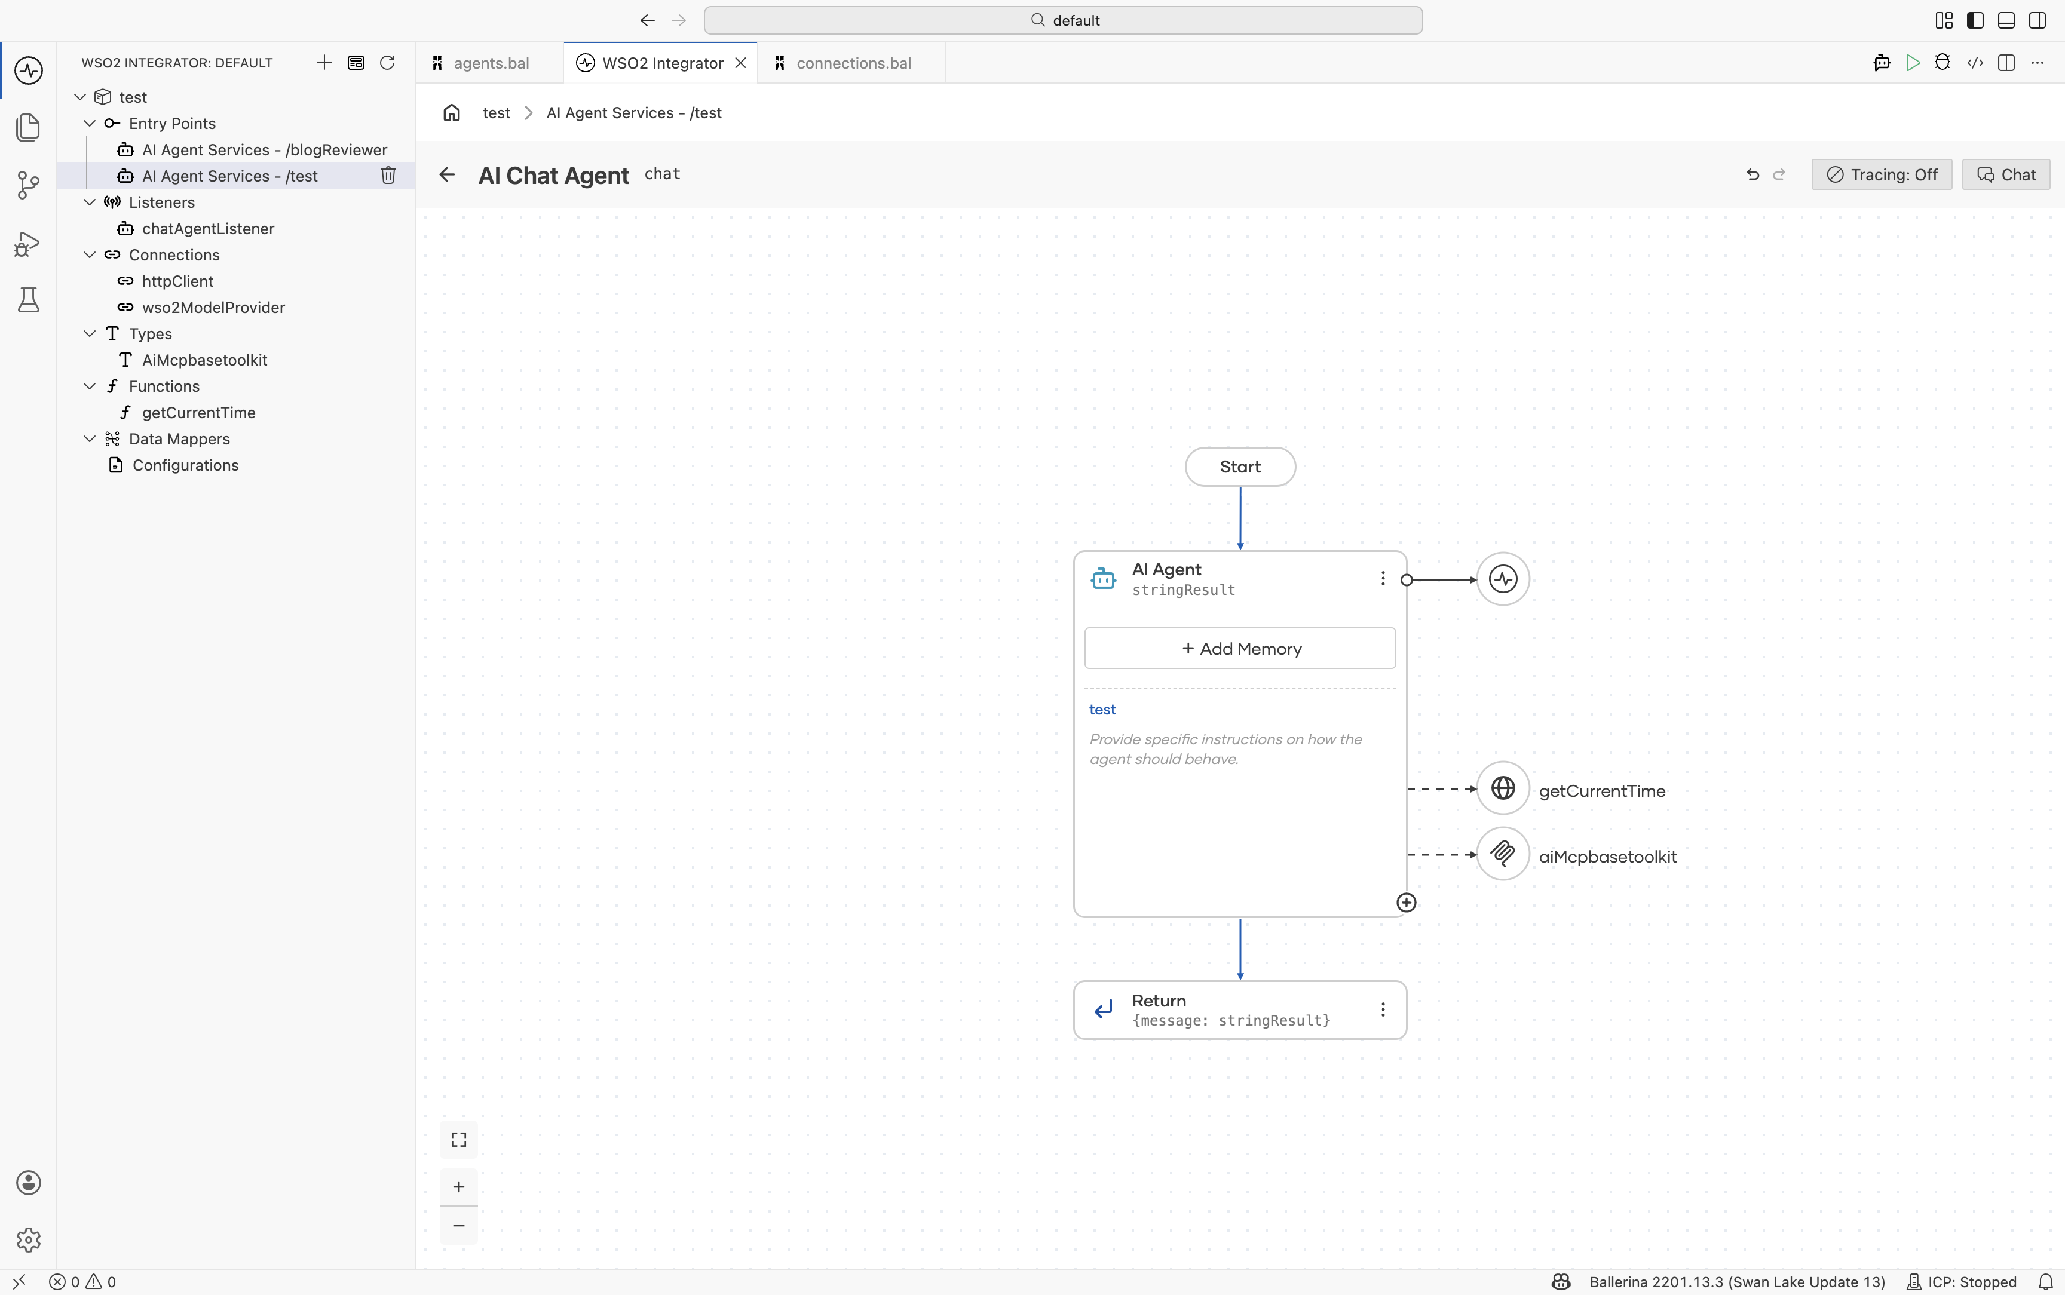Open the Run and Debug view
This screenshot has height=1295, width=2065.
[28, 243]
